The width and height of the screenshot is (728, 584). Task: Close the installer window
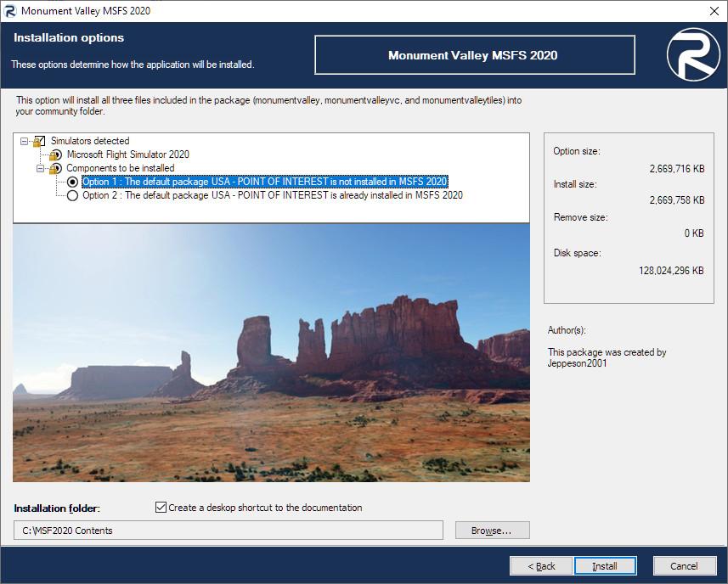point(714,11)
